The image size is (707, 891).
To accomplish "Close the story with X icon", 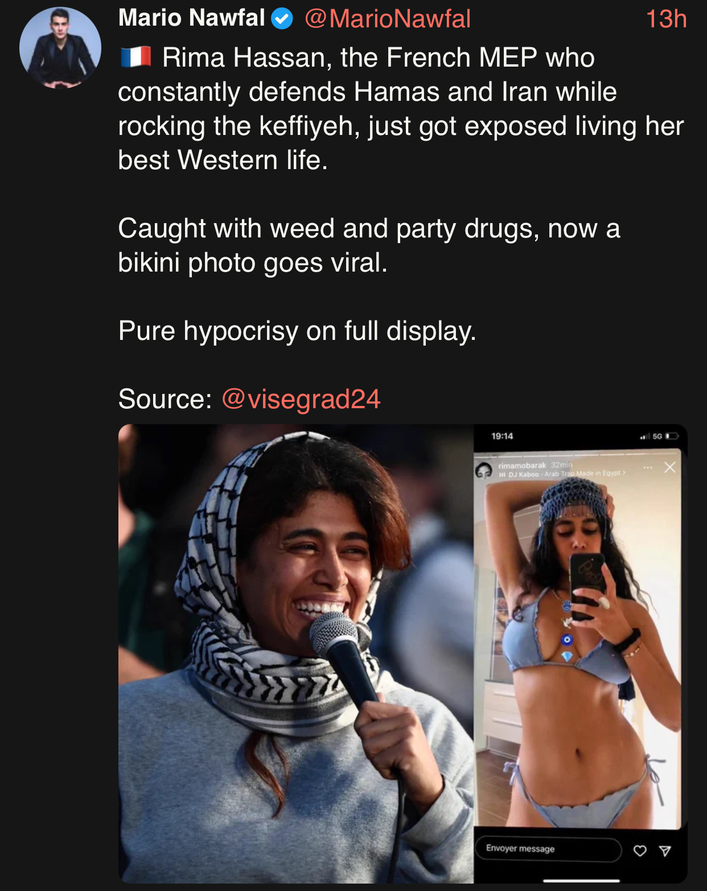I will pos(670,467).
